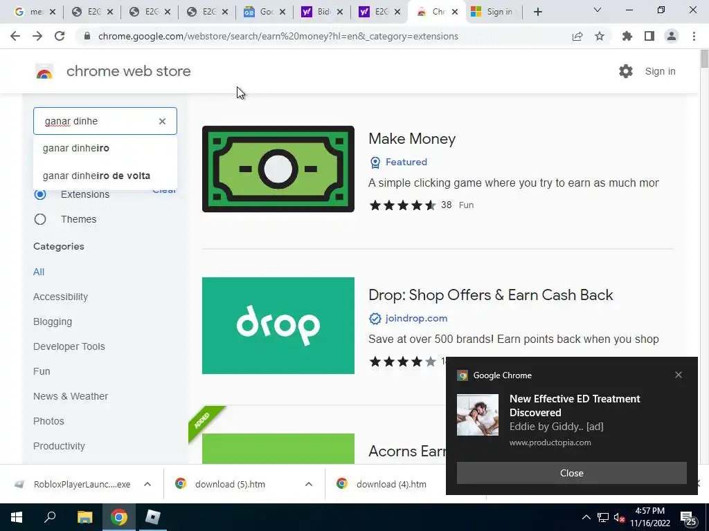The image size is (709, 531).
Task: Go forward with the forward arrow
Action: click(x=37, y=36)
